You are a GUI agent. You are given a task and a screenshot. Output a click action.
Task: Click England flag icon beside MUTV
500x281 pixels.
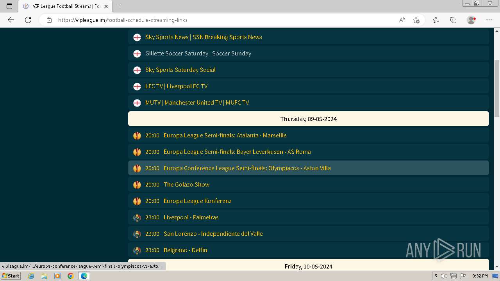coord(137,103)
